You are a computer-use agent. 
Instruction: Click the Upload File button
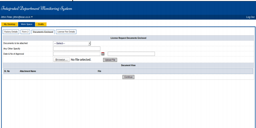pos(110,60)
